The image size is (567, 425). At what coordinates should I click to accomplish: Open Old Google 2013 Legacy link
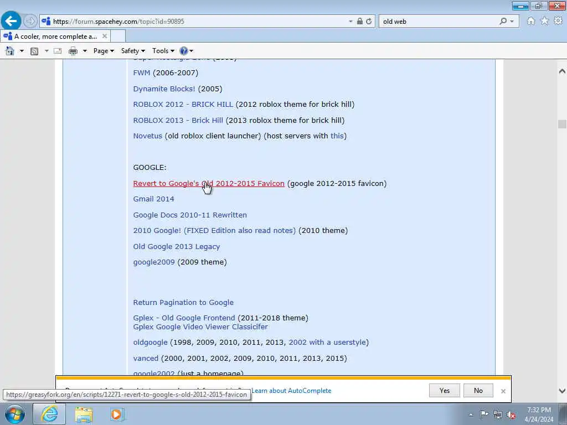(177, 246)
